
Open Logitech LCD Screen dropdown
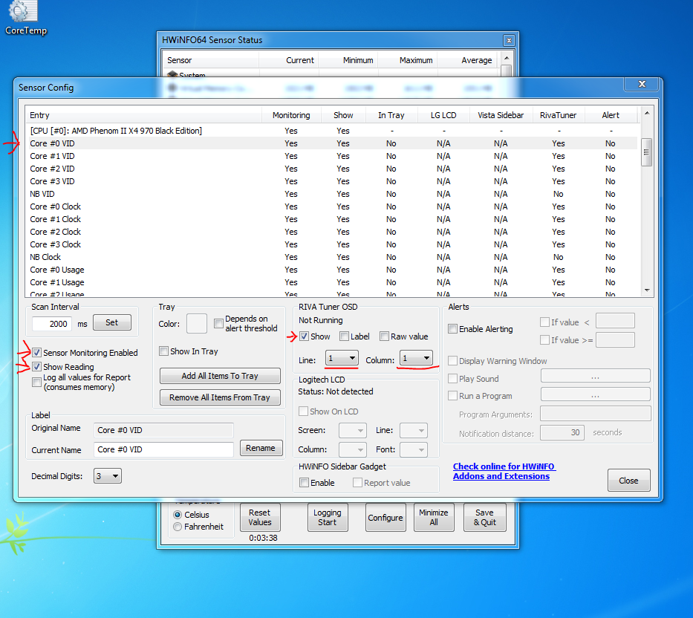[x=352, y=430]
